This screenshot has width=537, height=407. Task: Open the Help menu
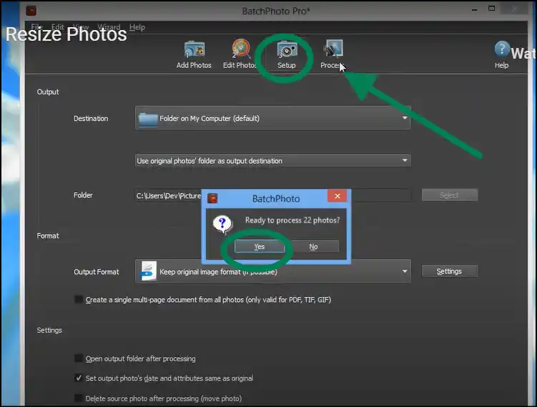point(137,26)
